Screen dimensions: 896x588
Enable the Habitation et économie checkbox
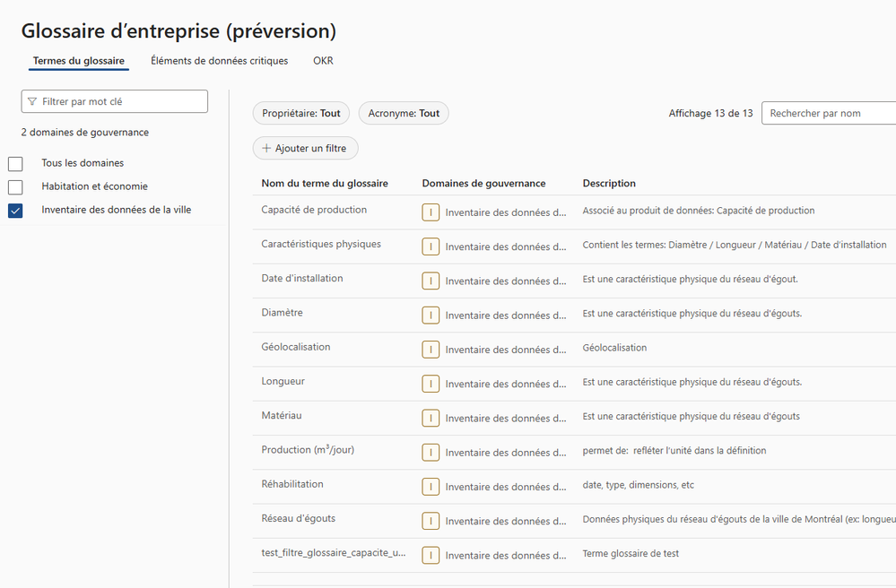(x=15, y=187)
